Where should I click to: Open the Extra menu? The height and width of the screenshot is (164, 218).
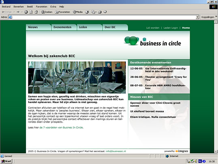(53, 6)
